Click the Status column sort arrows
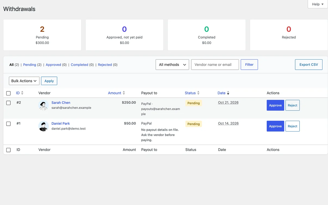Viewport: 328px width, 205px height. 198,93
